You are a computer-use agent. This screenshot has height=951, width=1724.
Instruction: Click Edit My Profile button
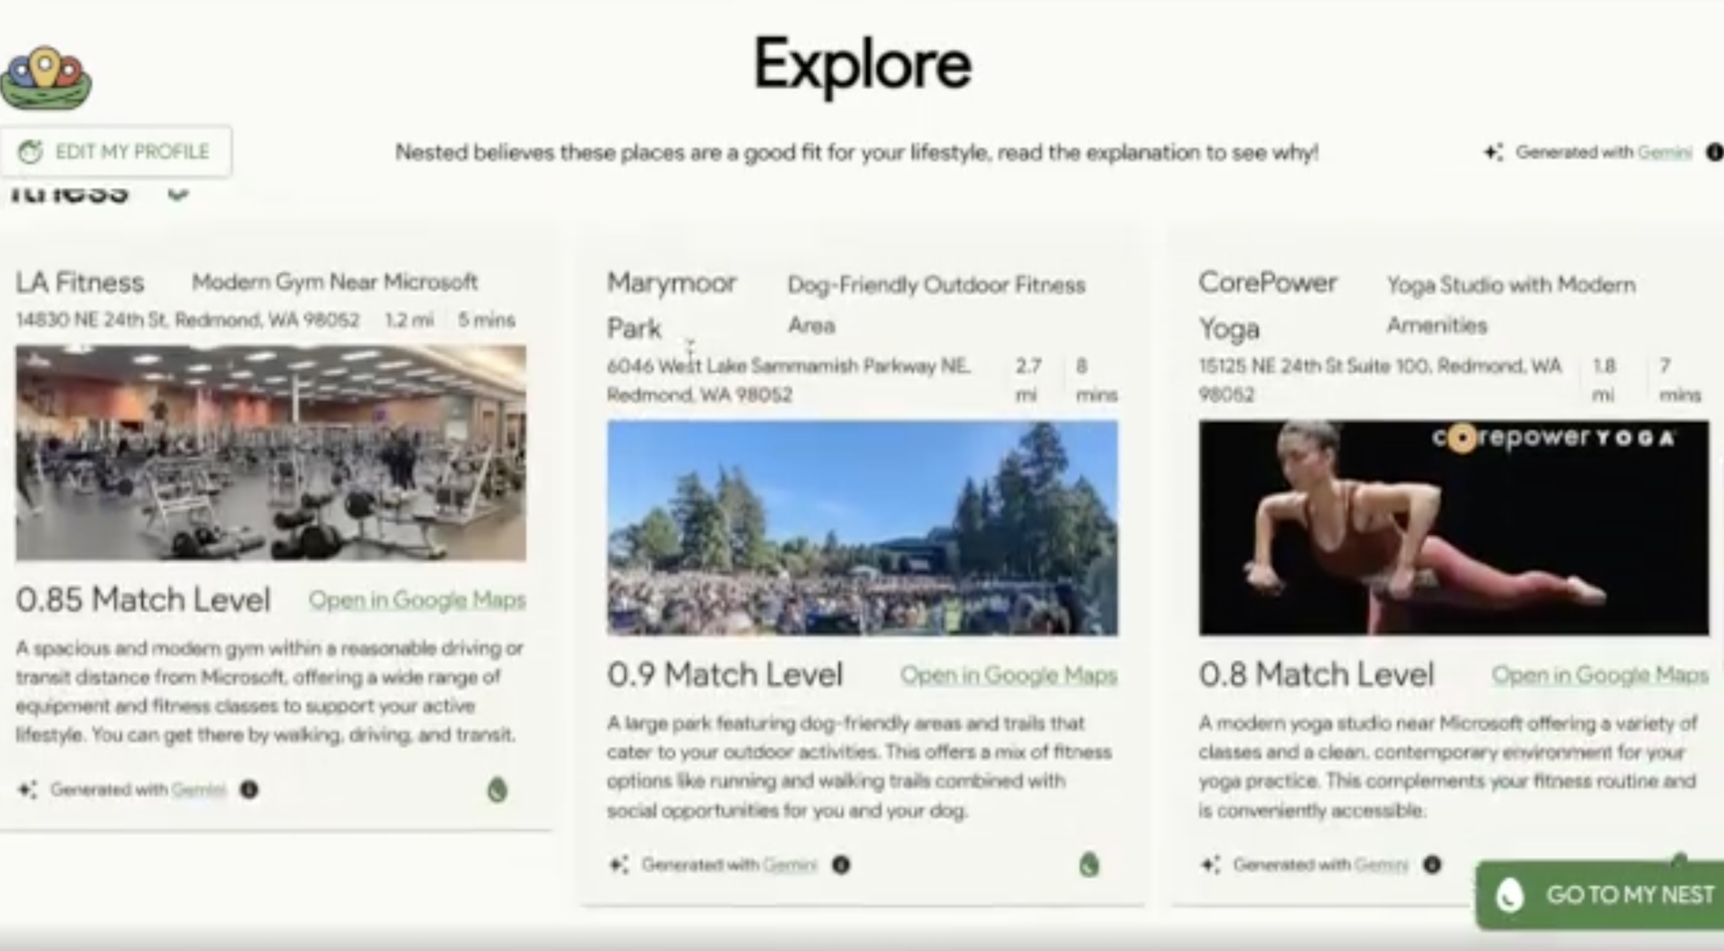pos(115,151)
